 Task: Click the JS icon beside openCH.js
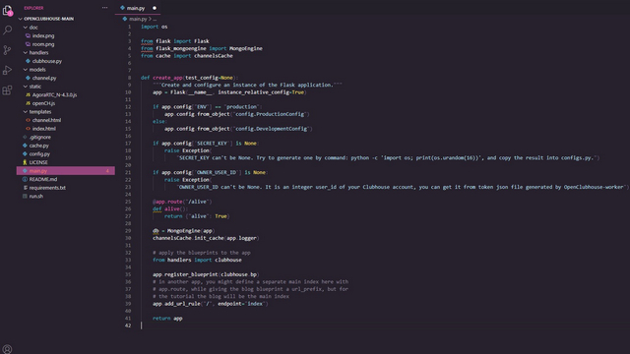(28, 103)
